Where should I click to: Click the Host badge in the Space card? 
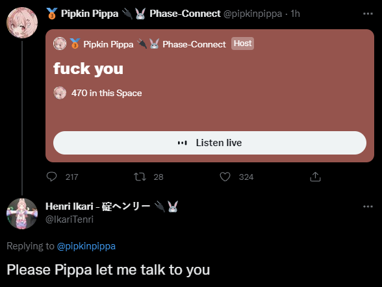tap(243, 44)
